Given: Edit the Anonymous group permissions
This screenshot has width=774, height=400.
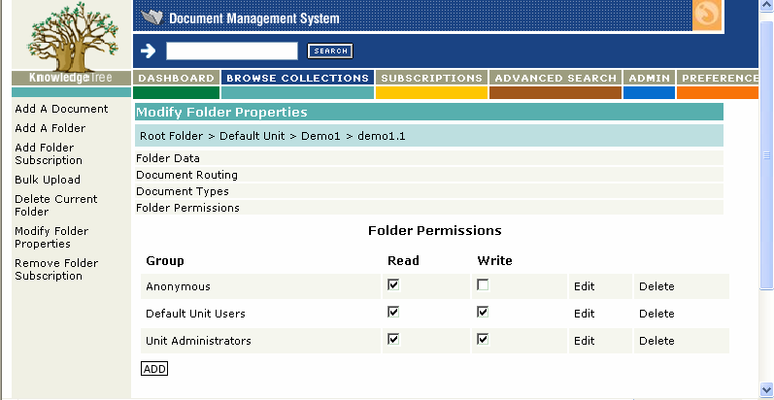Looking at the screenshot, I should point(584,286).
